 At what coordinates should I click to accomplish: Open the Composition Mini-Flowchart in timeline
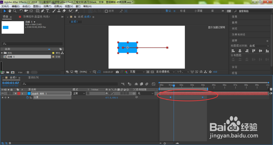click(123, 84)
